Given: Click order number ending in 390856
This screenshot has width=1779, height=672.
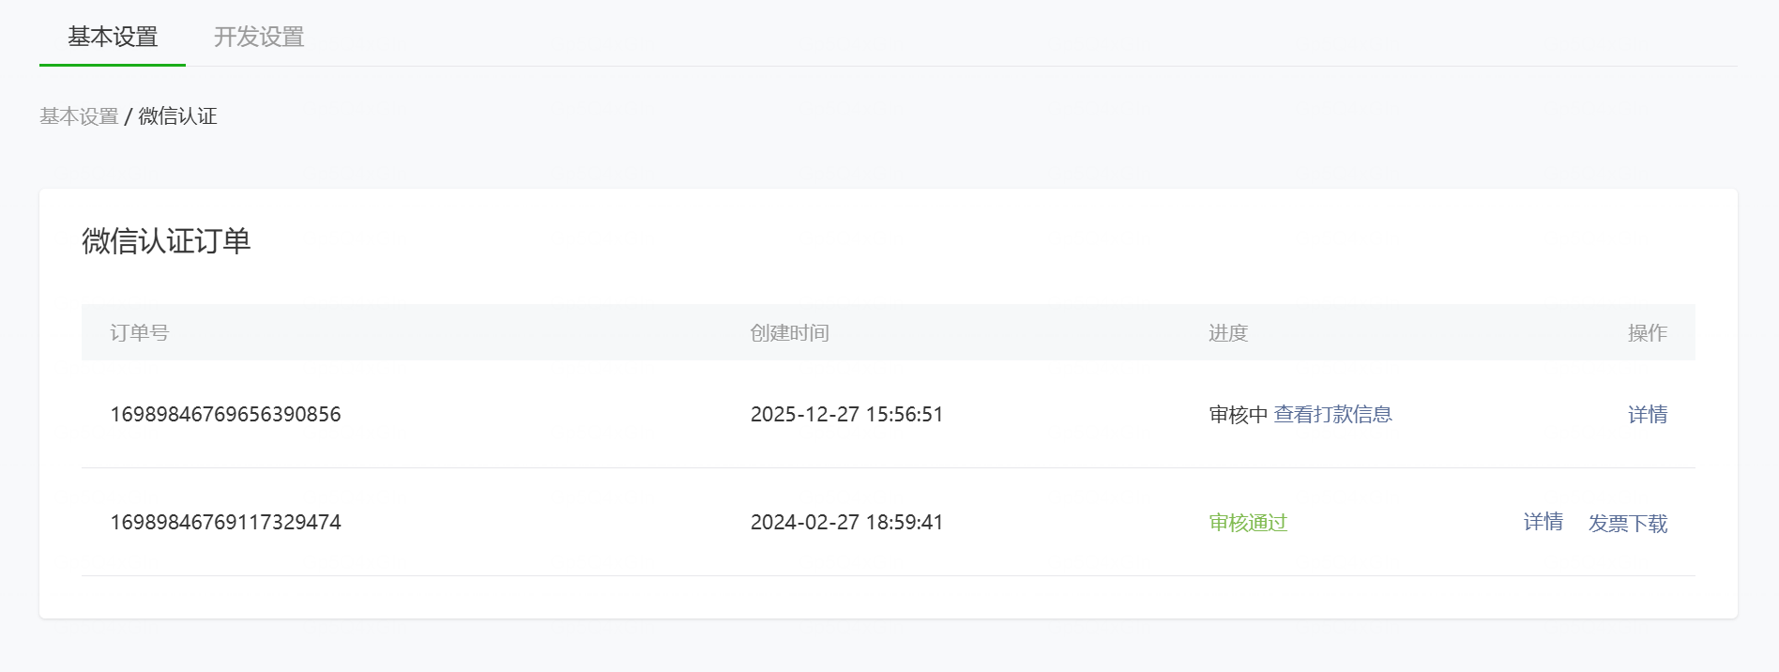Looking at the screenshot, I should (x=225, y=415).
